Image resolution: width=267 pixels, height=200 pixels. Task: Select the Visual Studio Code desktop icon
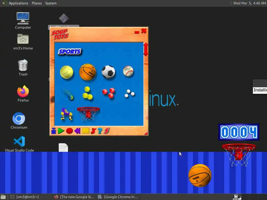[x=19, y=144]
